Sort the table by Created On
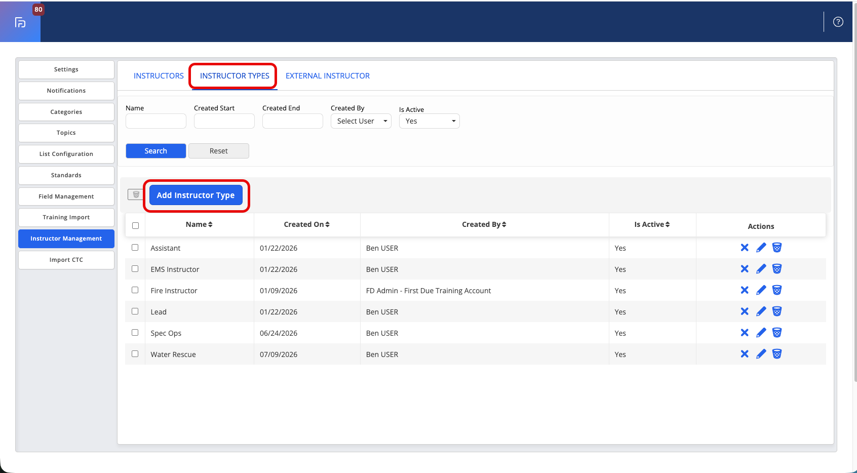The width and height of the screenshot is (857, 473). 307,224
